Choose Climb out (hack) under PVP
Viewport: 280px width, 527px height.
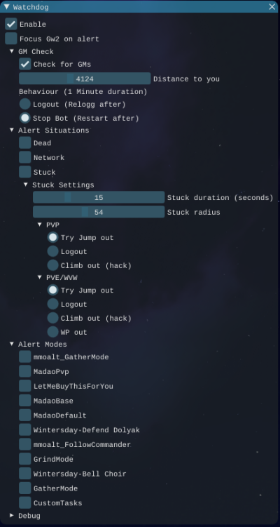pyautogui.click(x=52, y=265)
